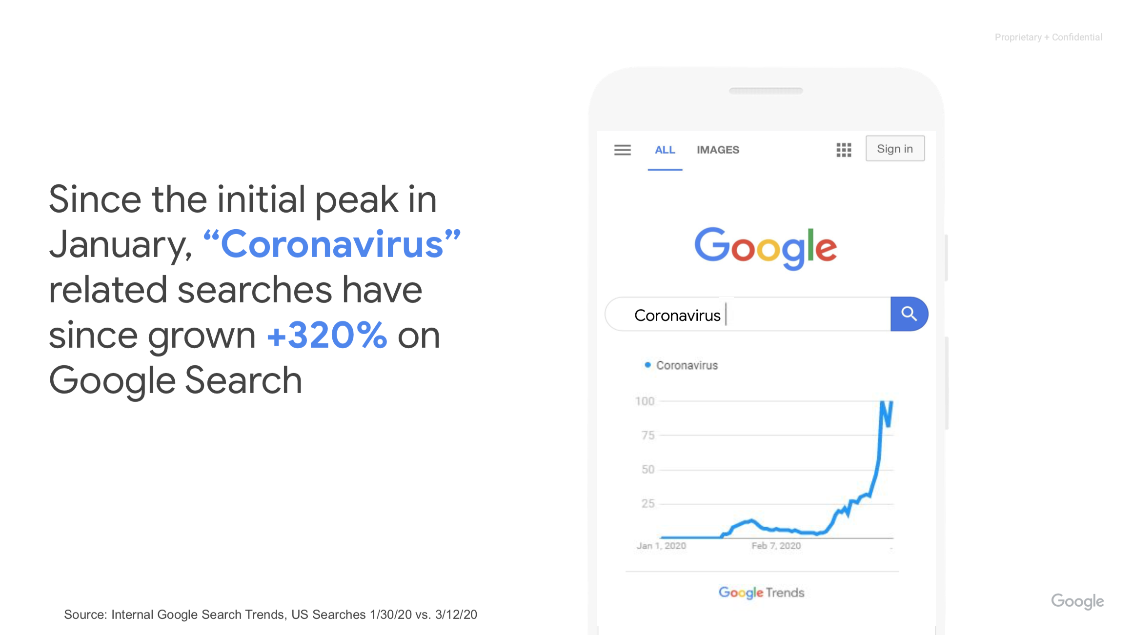The width and height of the screenshot is (1133, 635).
Task: Click the gray Google logo bottom right
Action: pyautogui.click(x=1077, y=601)
